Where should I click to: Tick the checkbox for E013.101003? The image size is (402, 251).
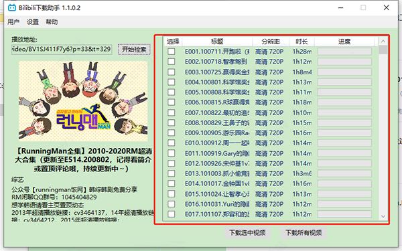click(x=172, y=173)
